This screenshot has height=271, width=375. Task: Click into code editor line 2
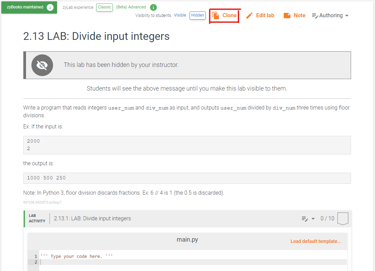click(193, 262)
